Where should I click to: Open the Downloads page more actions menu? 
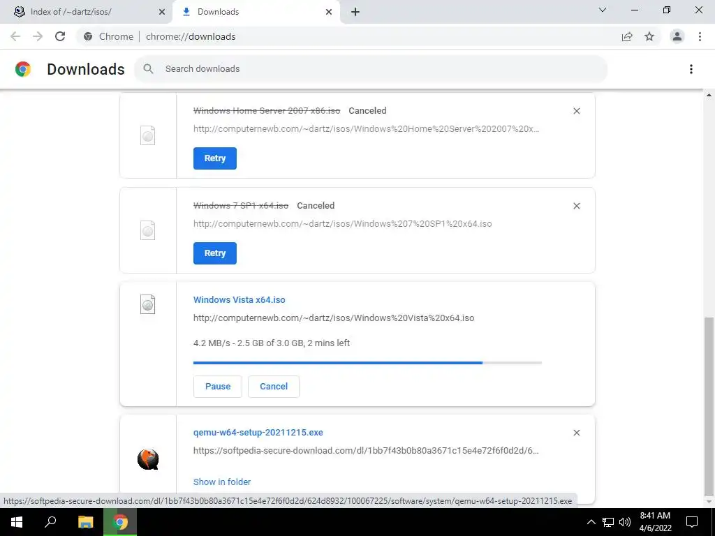pos(691,69)
